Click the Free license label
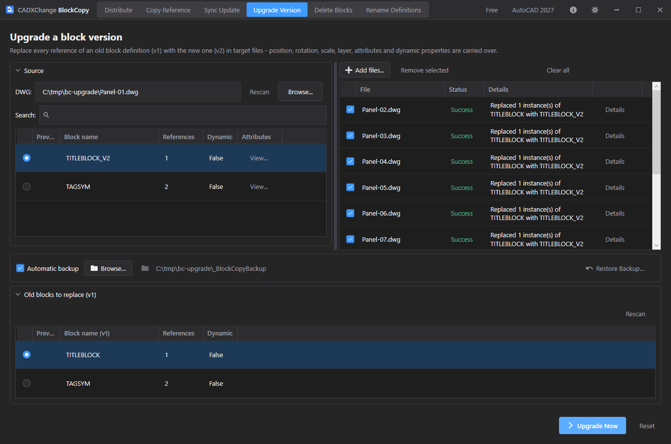This screenshot has width=671, height=444. coord(492,10)
